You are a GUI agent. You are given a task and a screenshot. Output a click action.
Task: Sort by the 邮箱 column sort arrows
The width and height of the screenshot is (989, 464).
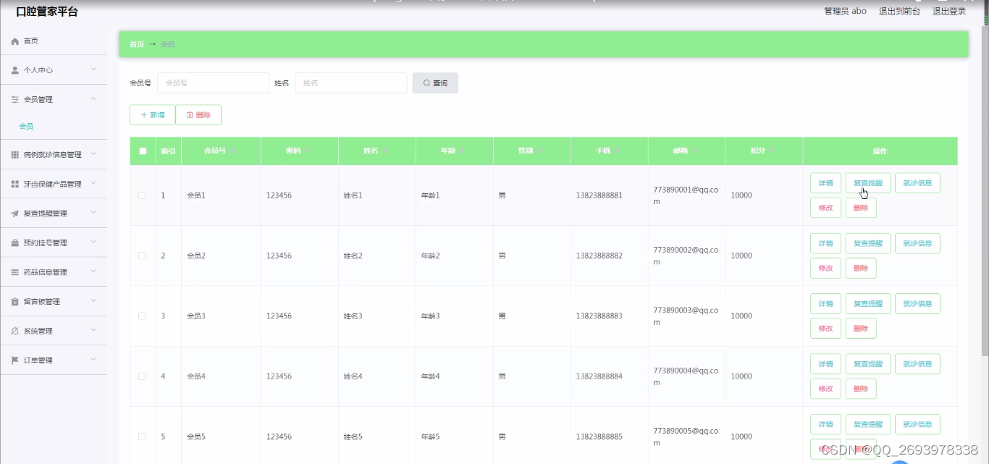click(694, 151)
